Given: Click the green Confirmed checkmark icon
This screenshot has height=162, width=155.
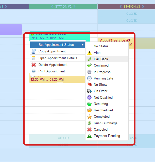Looking at the screenshot, I should (89, 66).
